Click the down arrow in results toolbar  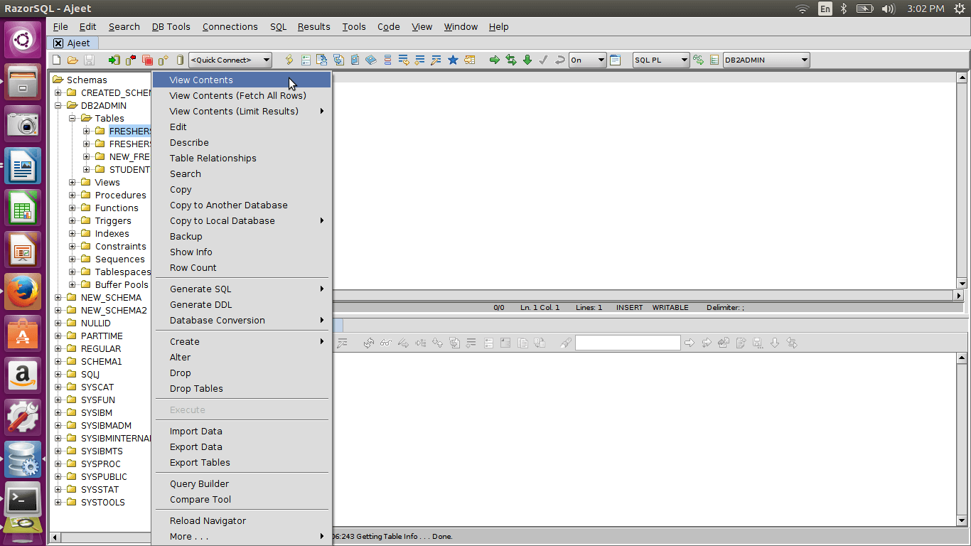775,343
